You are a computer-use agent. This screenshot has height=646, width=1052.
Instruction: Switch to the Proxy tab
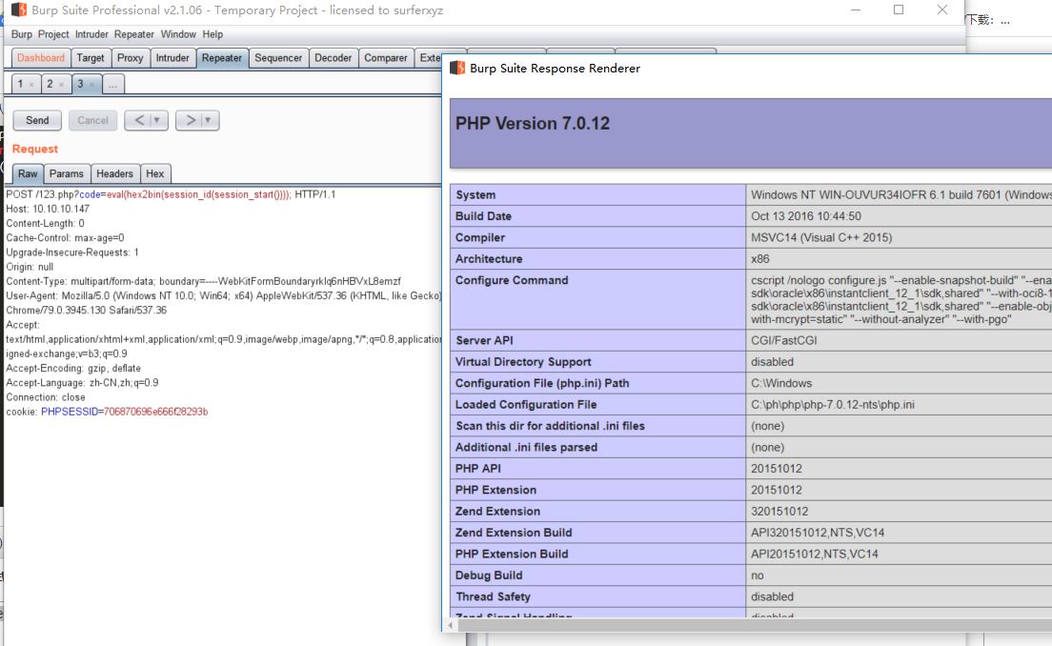click(131, 58)
